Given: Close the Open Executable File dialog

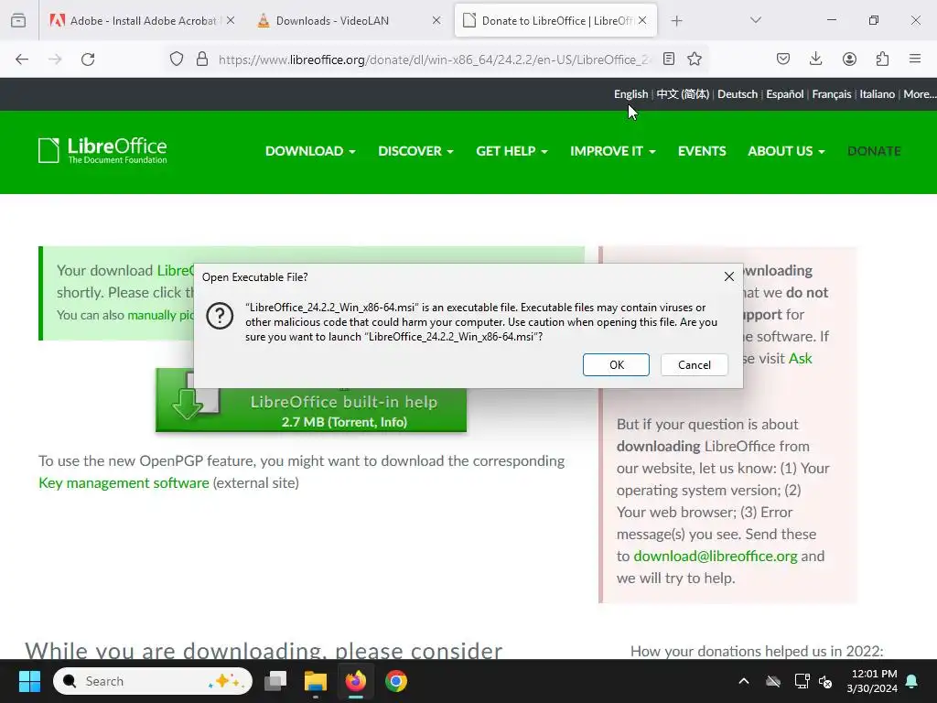Looking at the screenshot, I should click(729, 276).
